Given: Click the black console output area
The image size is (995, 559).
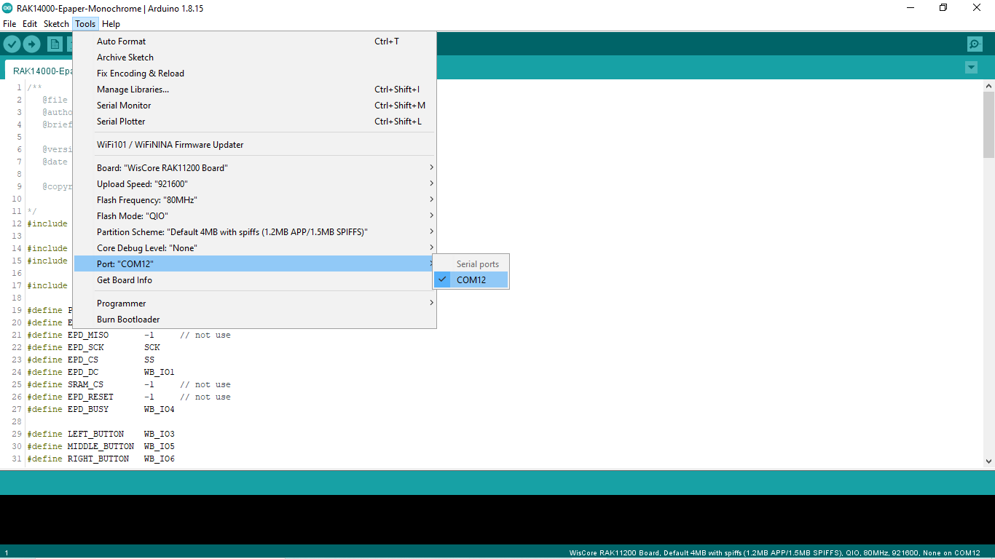Looking at the screenshot, I should tap(497, 520).
